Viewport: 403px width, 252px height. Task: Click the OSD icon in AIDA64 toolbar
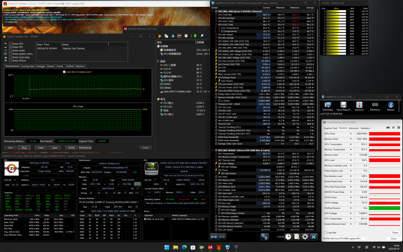click(179, 36)
